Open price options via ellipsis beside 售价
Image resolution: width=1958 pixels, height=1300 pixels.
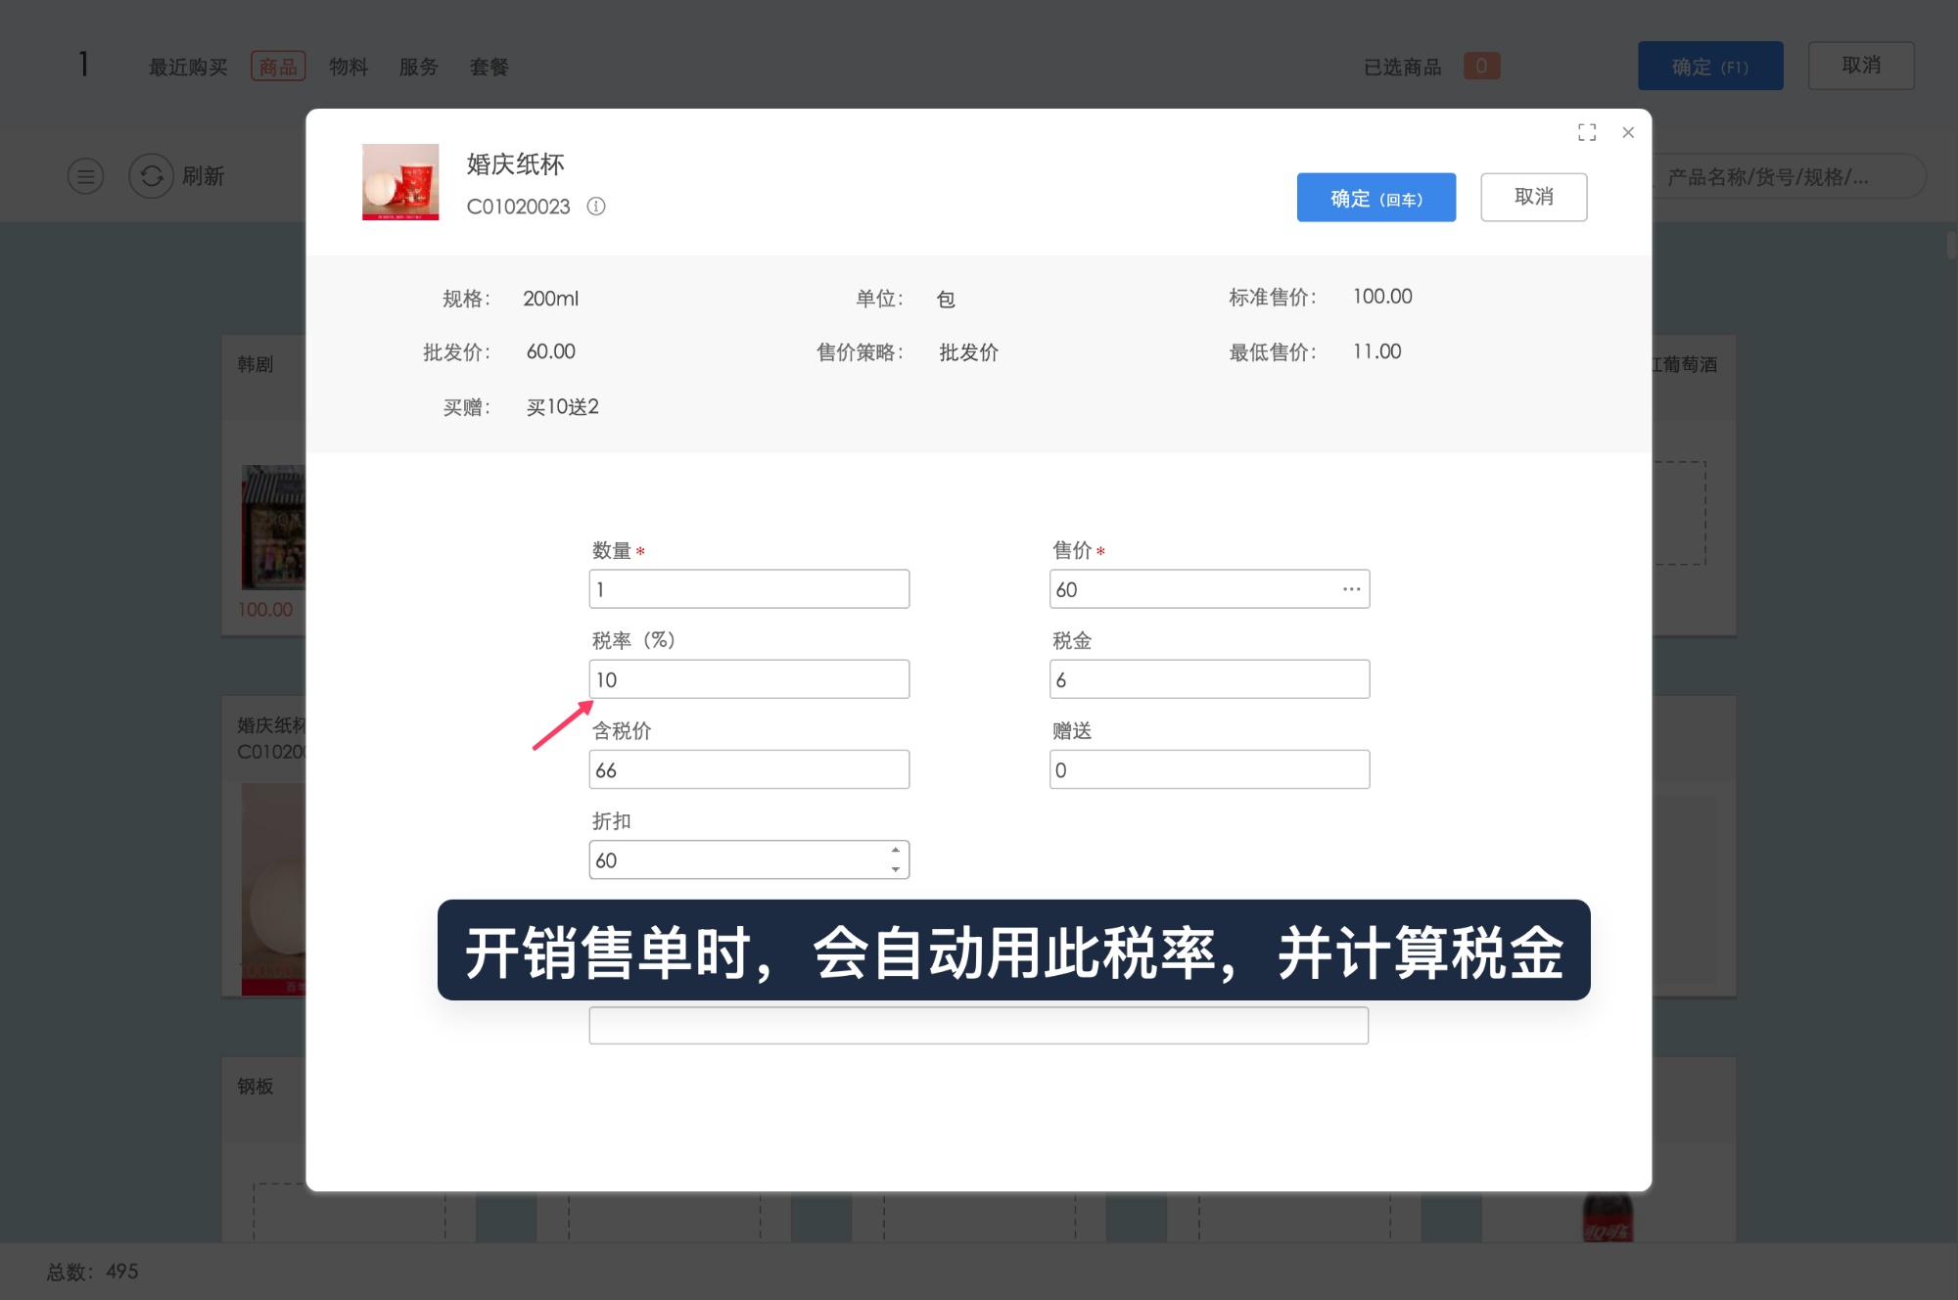pos(1351,588)
